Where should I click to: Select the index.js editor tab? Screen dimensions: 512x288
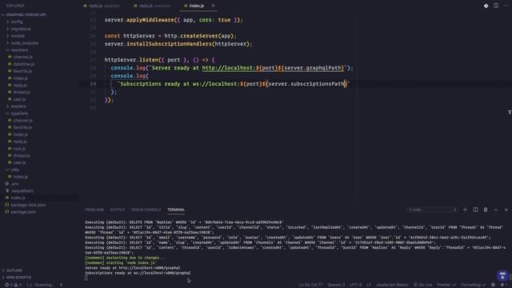(x=197, y=6)
